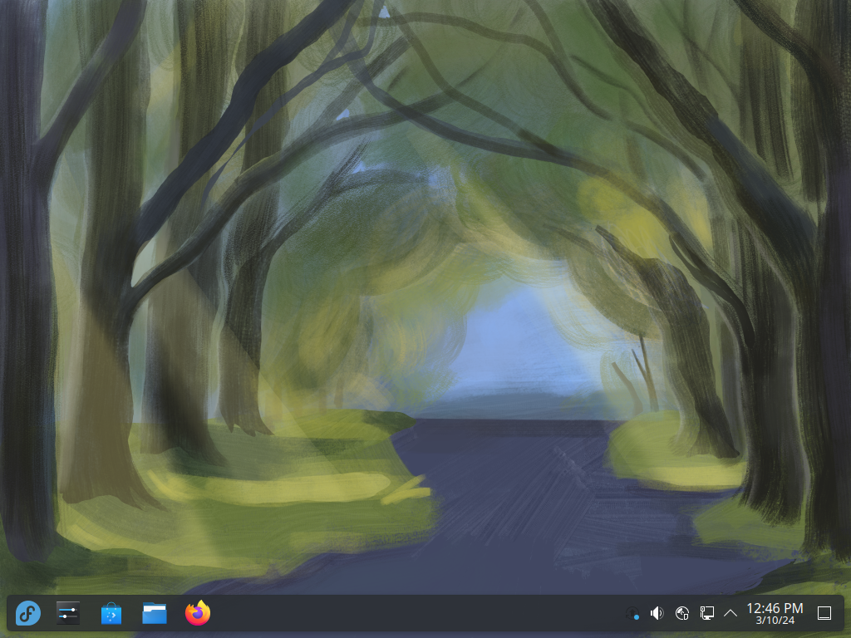Open the software updates tray icon
Image resolution: width=851 pixels, height=638 pixels.
click(x=632, y=613)
